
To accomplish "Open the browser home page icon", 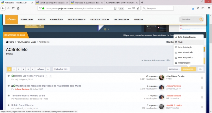I will tap(18, 8).
